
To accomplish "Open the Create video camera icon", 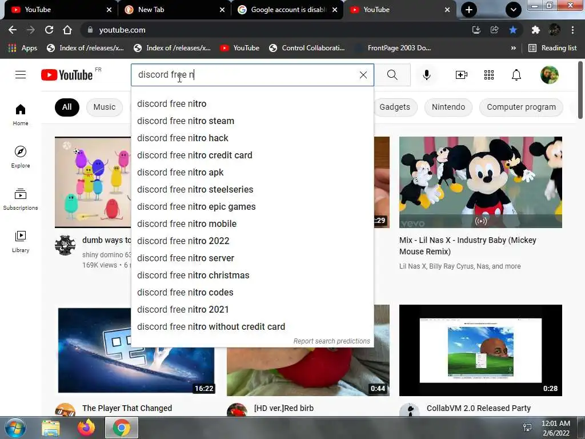I will click(x=461, y=75).
